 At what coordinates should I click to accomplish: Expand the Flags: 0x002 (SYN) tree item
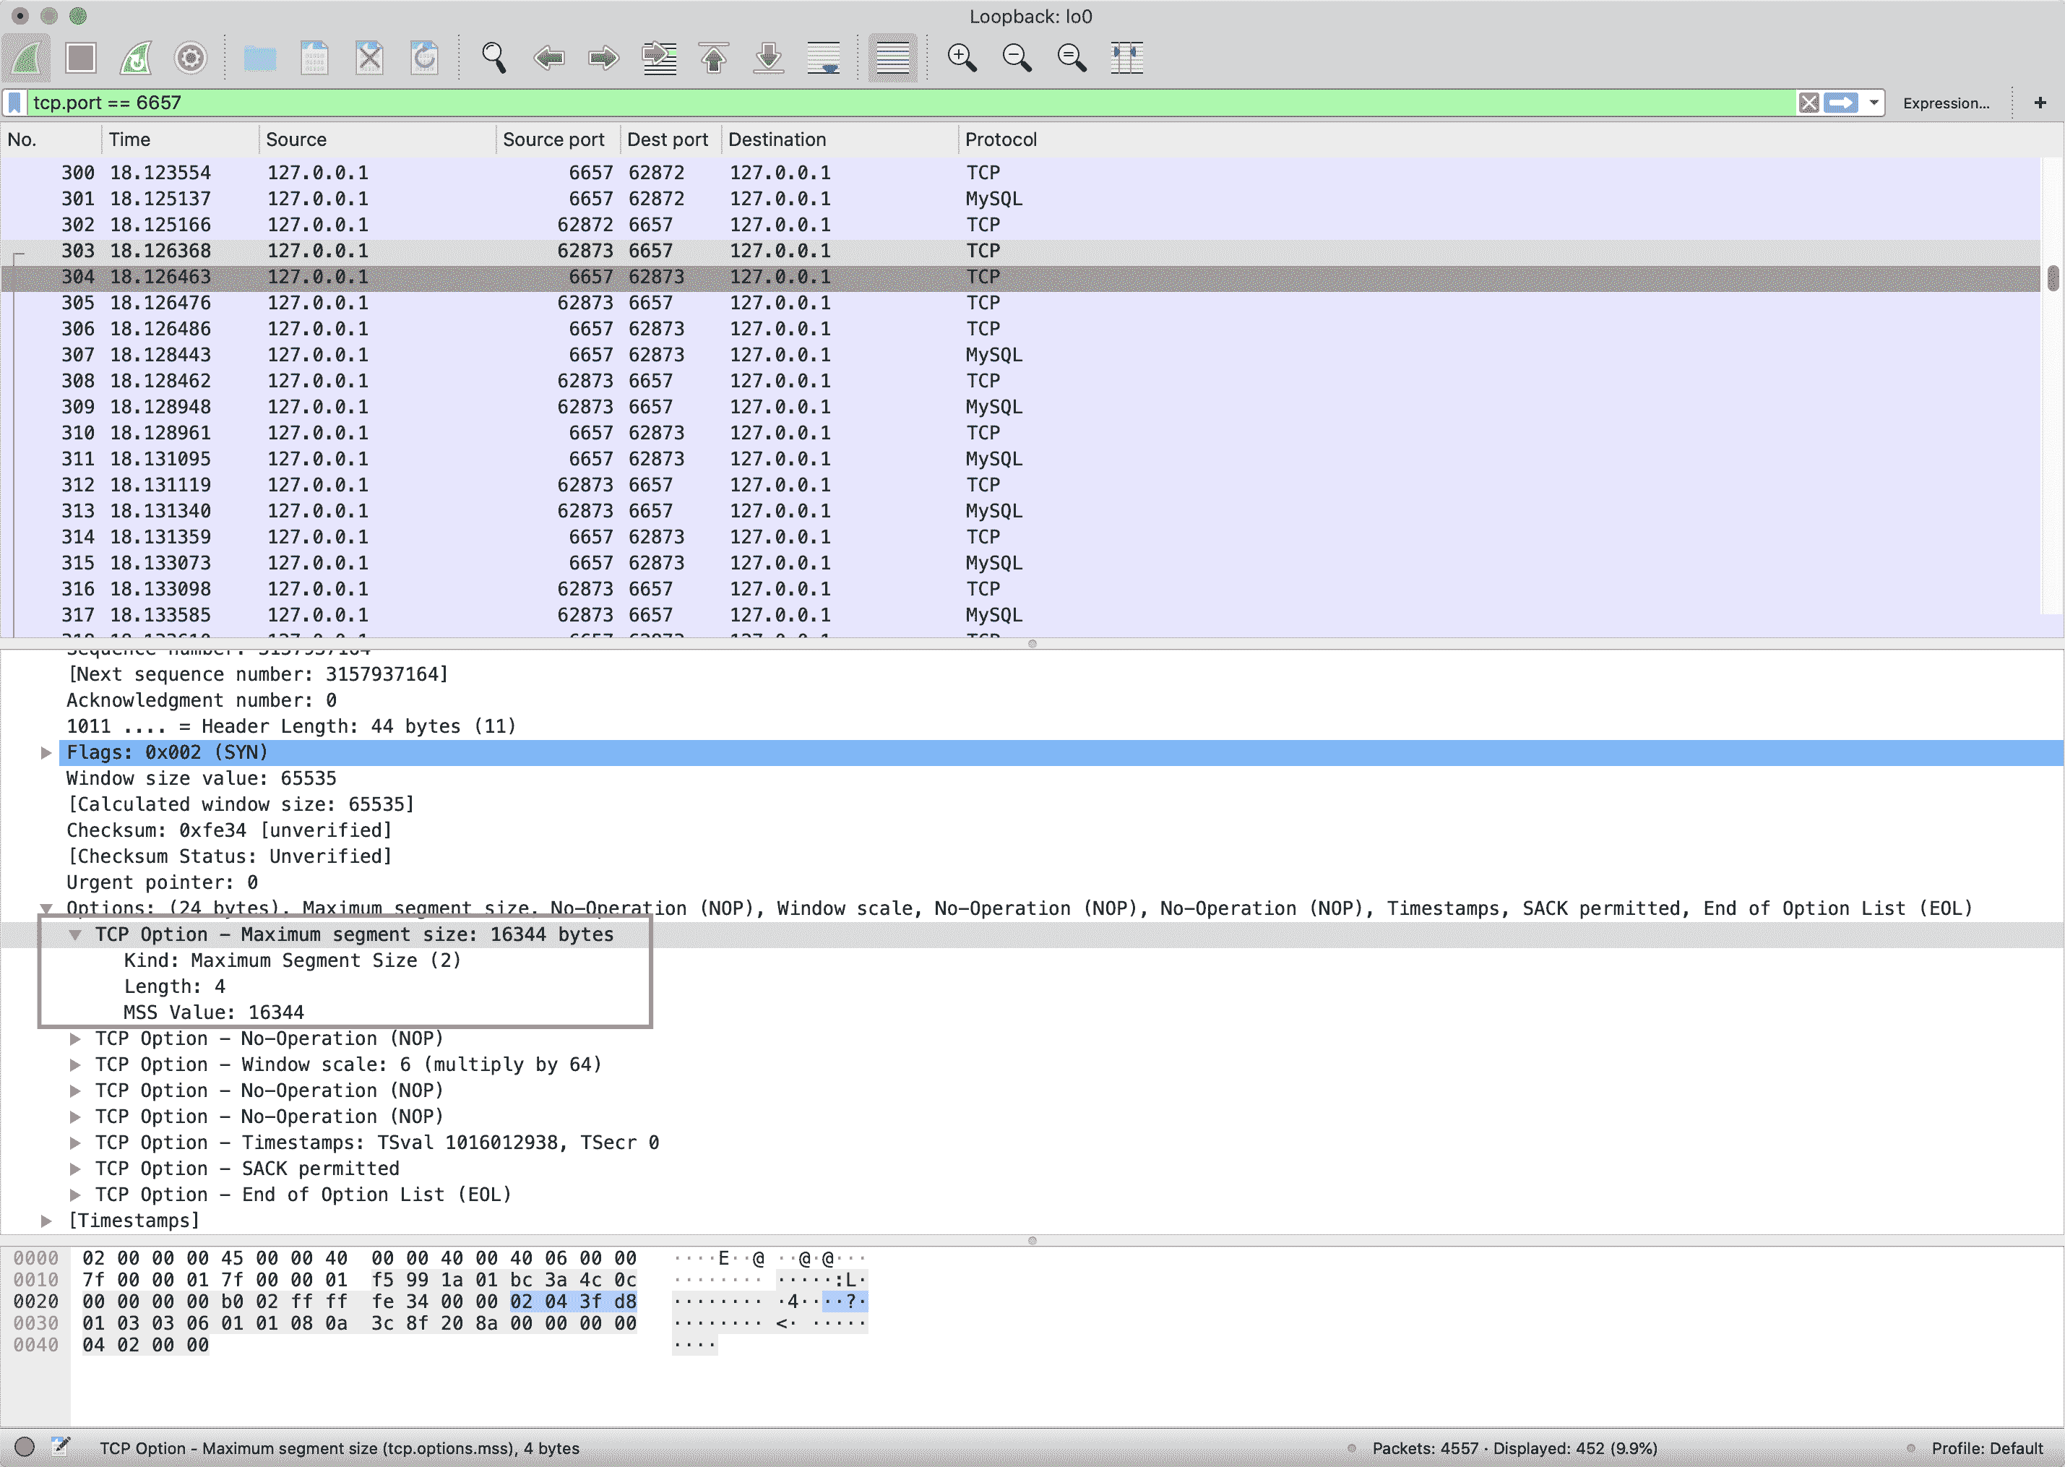point(46,752)
